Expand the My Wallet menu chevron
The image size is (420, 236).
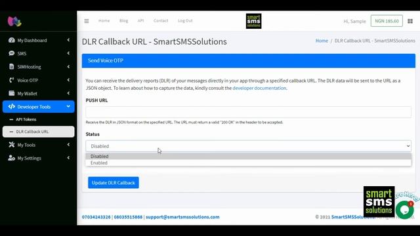(68, 93)
